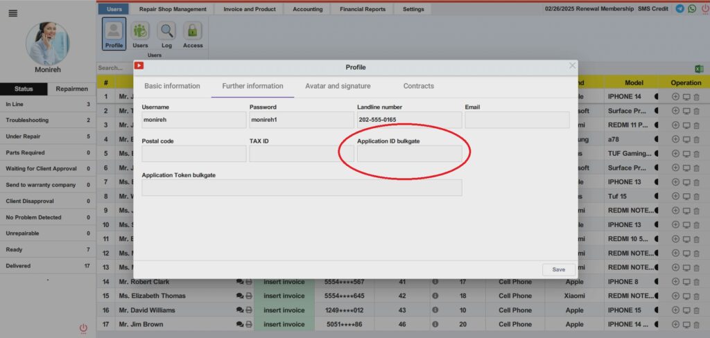Click the Password input field
The height and width of the screenshot is (338, 710).
point(302,120)
